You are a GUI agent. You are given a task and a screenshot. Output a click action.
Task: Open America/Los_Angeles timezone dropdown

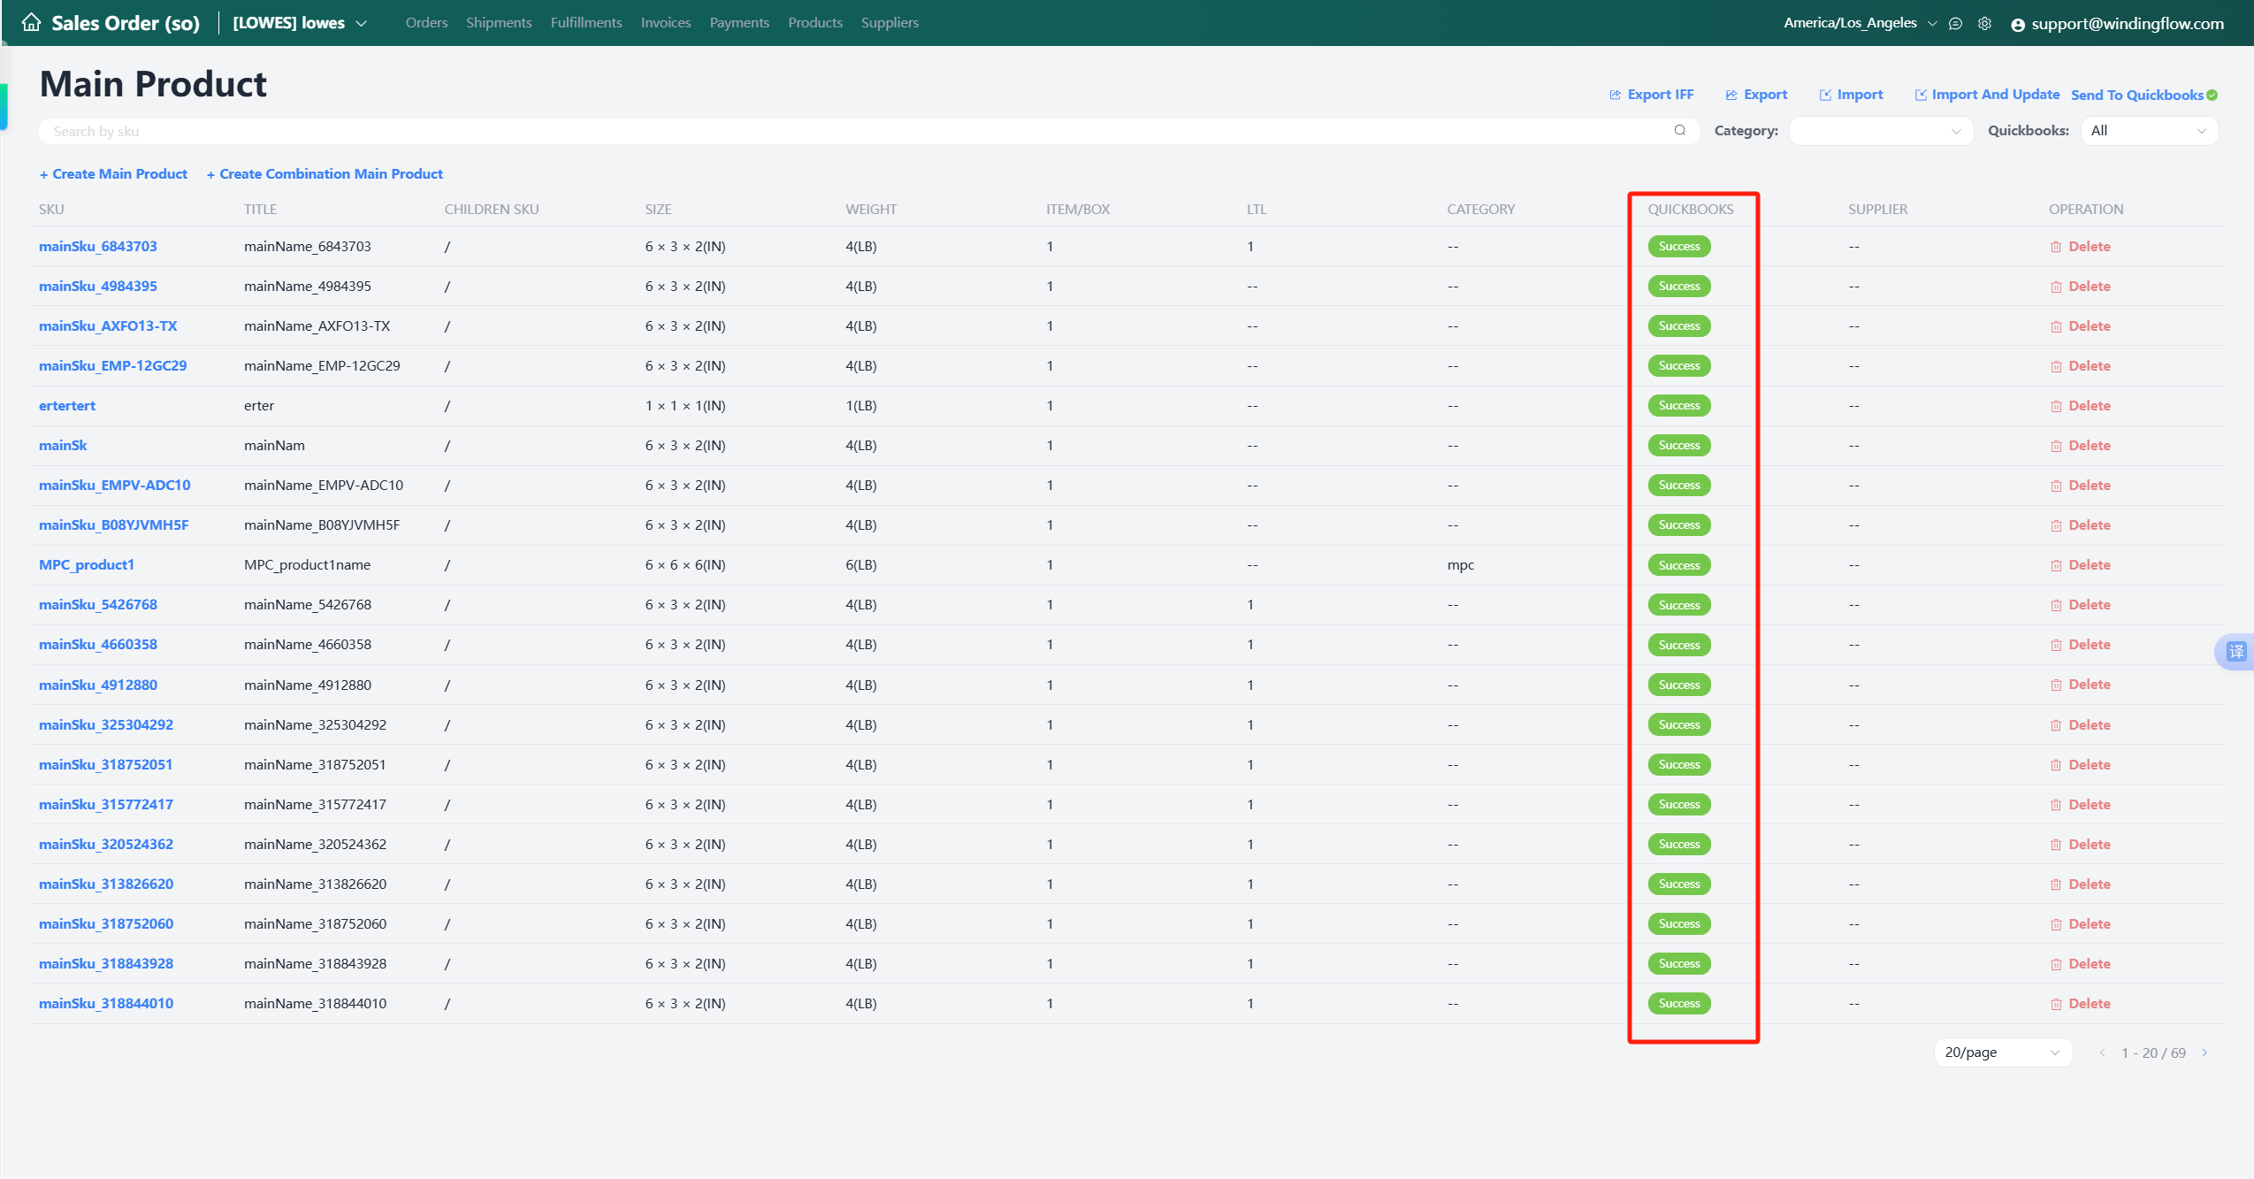pos(1860,23)
